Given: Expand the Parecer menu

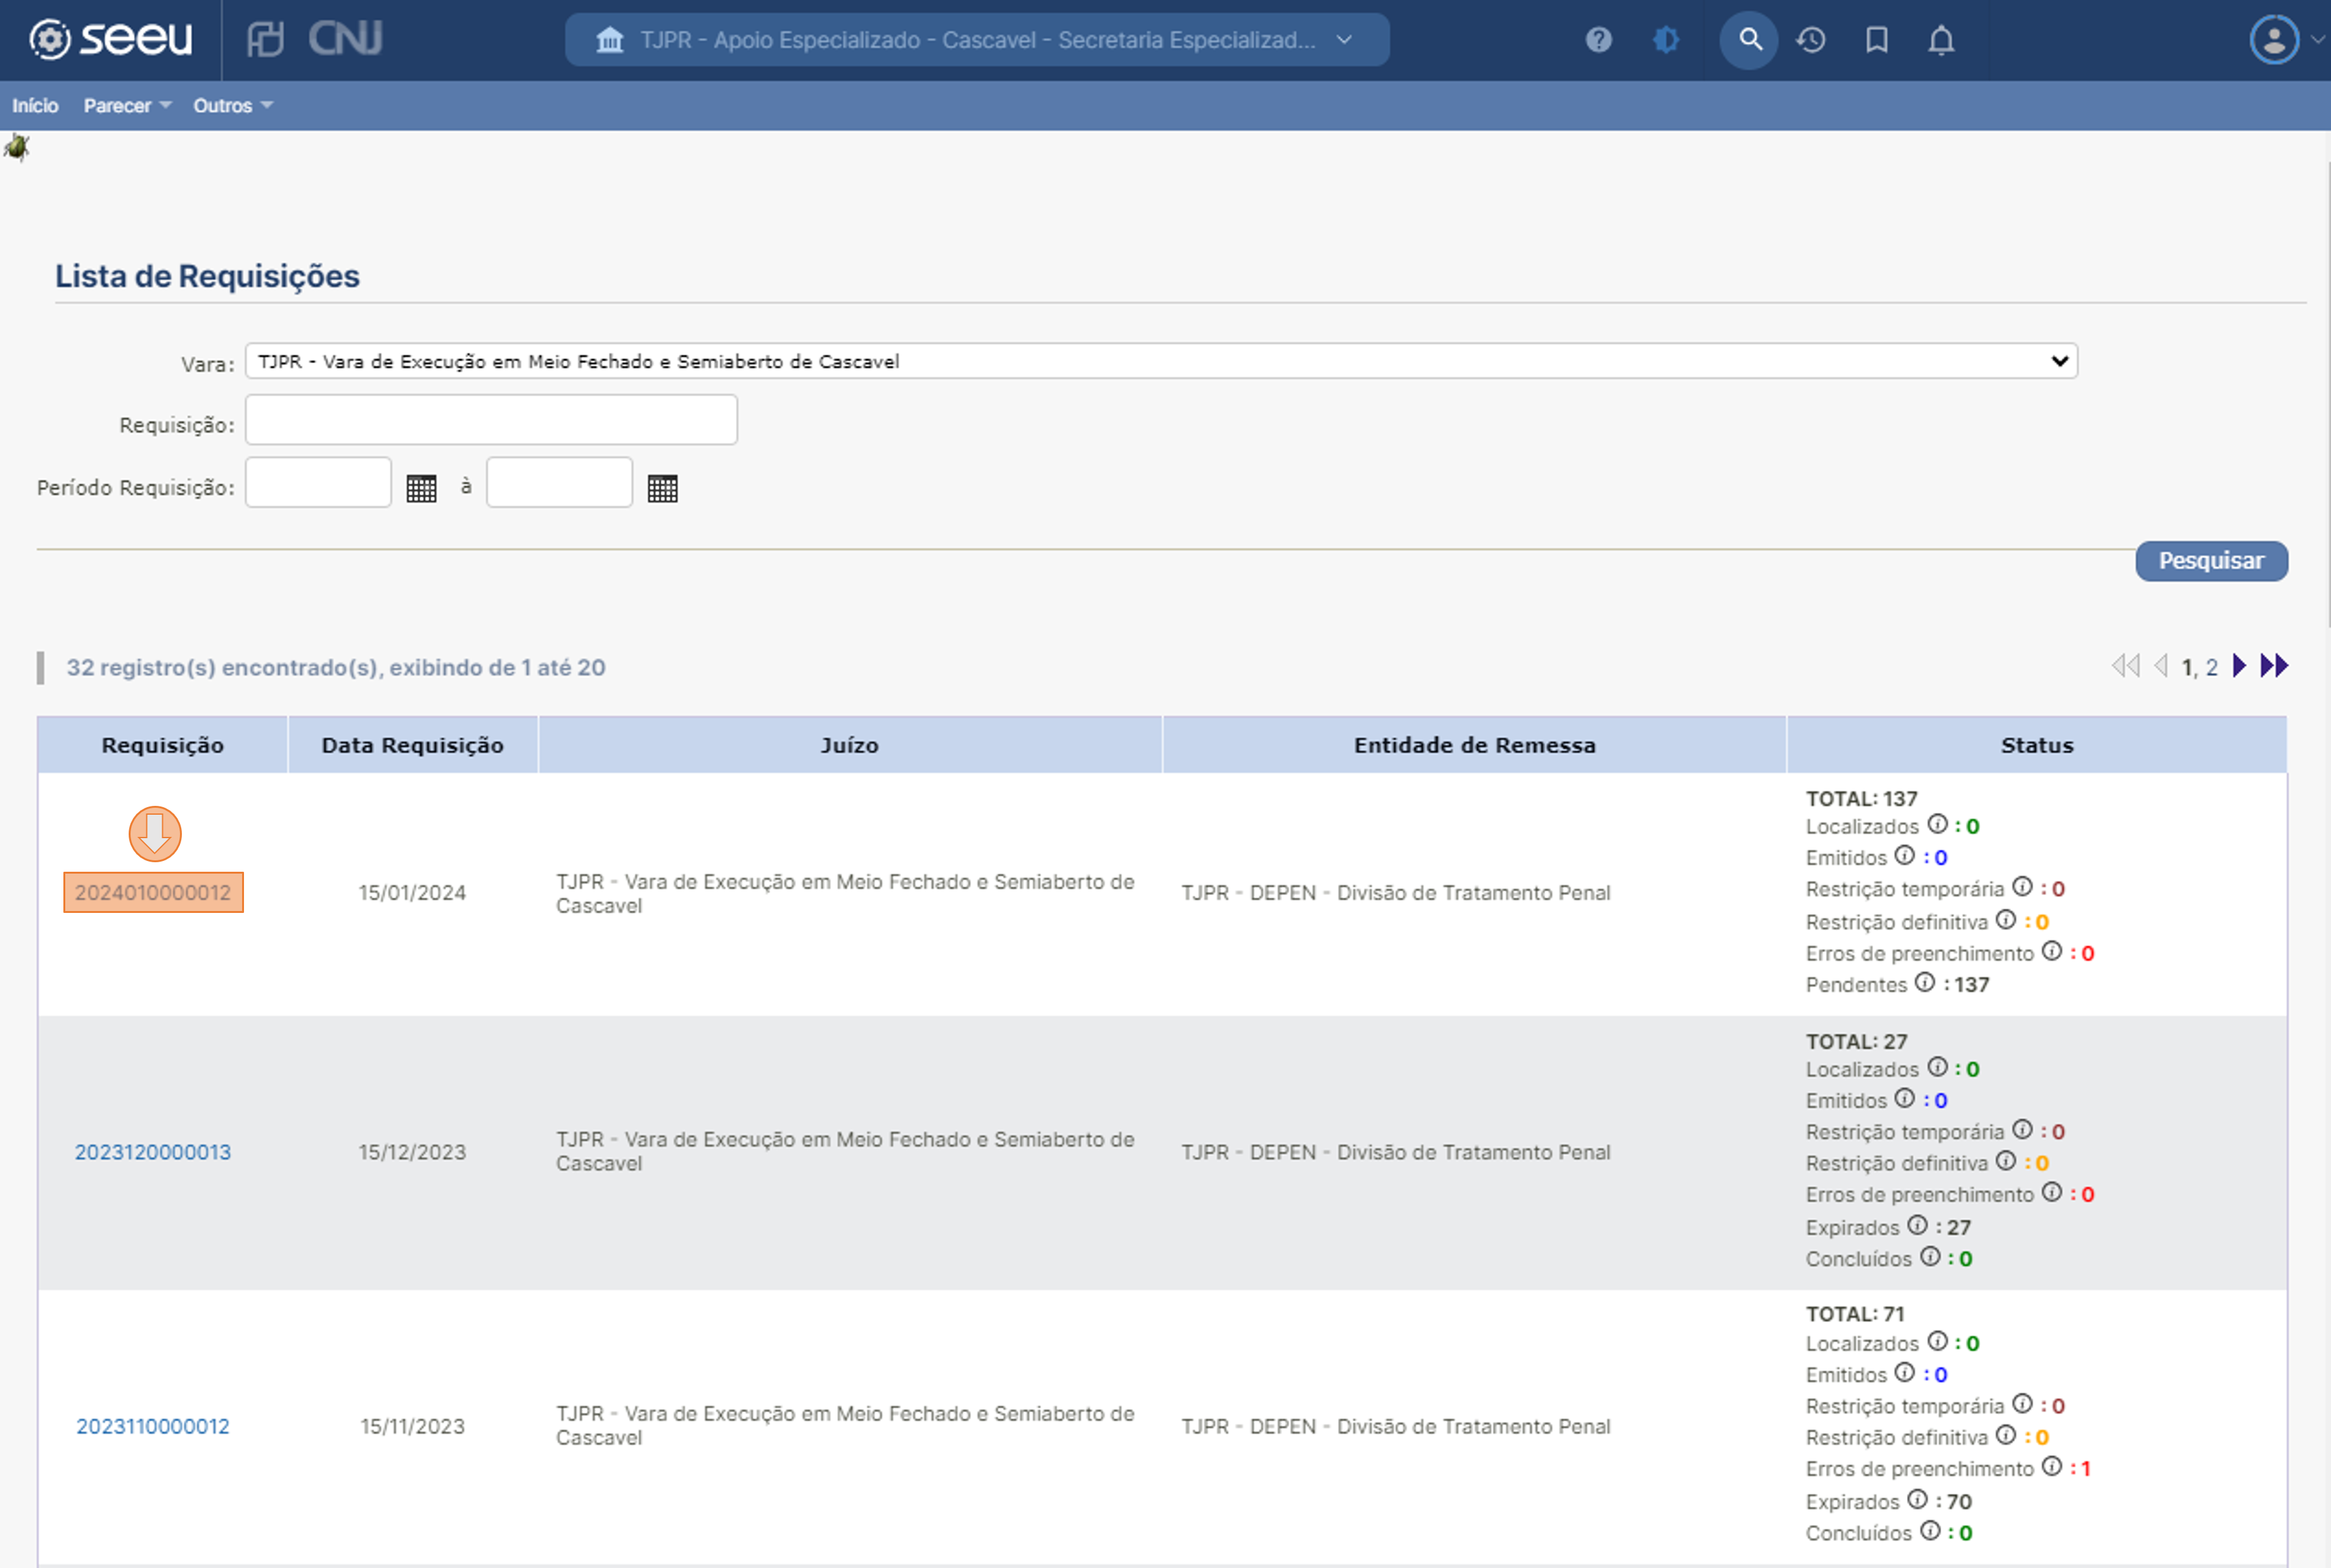Looking at the screenshot, I should pos(127,106).
